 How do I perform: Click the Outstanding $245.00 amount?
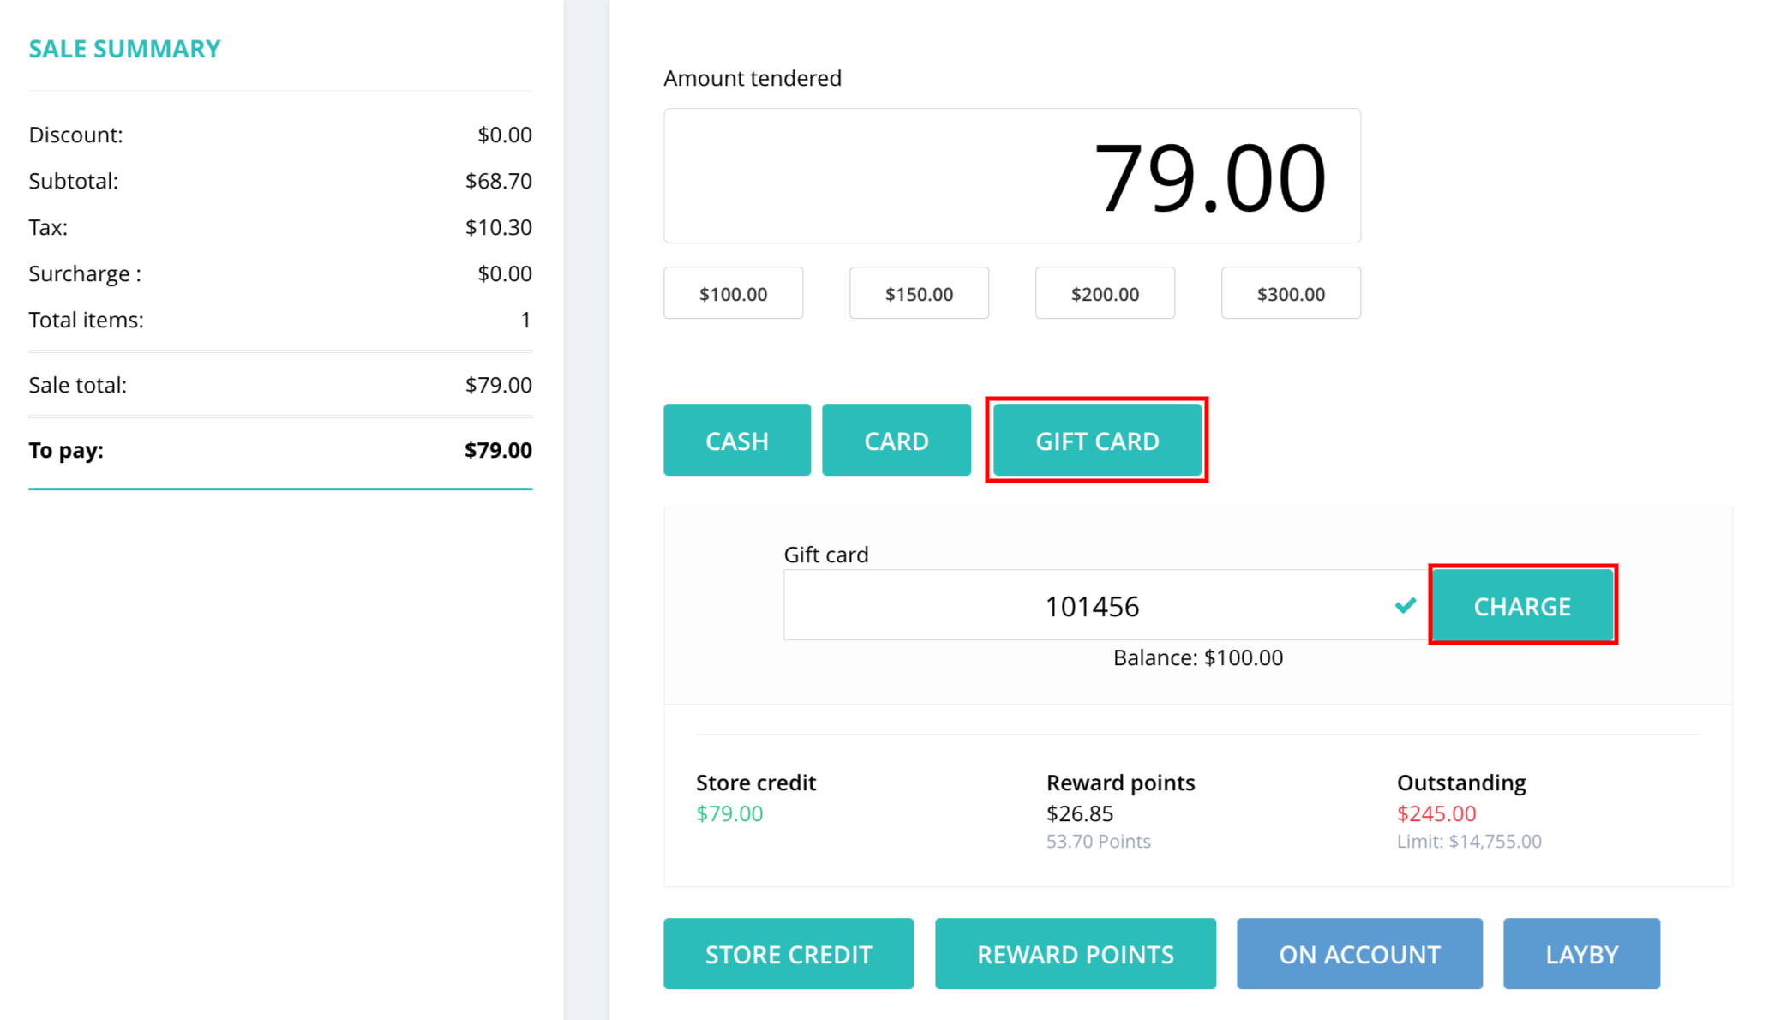1436,813
